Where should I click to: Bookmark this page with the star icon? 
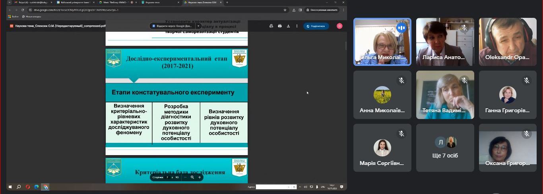[285, 10]
